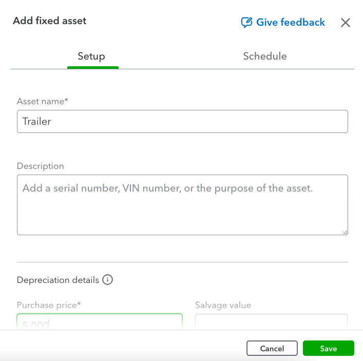Focus the Asset name field containing Trailer
The image size is (363, 361).
point(182,122)
